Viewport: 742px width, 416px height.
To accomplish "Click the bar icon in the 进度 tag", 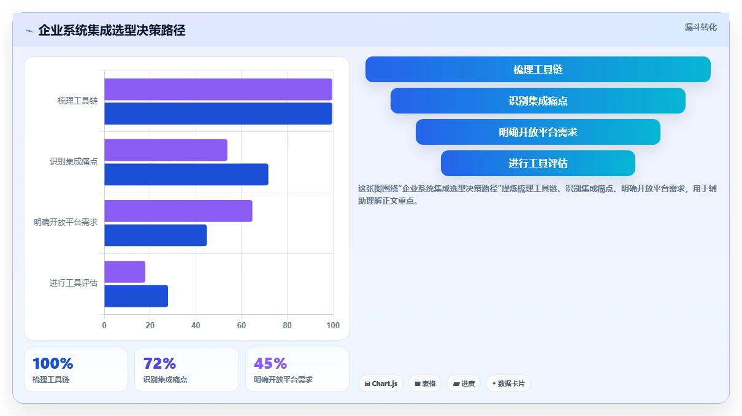I will [x=456, y=383].
